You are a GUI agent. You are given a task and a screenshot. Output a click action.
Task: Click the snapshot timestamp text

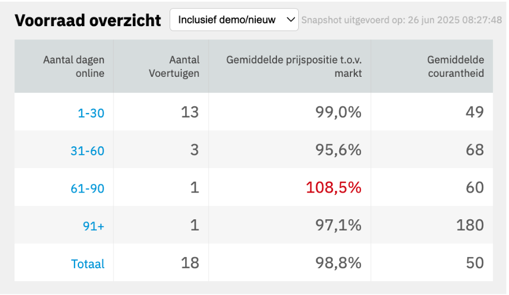pos(402,21)
